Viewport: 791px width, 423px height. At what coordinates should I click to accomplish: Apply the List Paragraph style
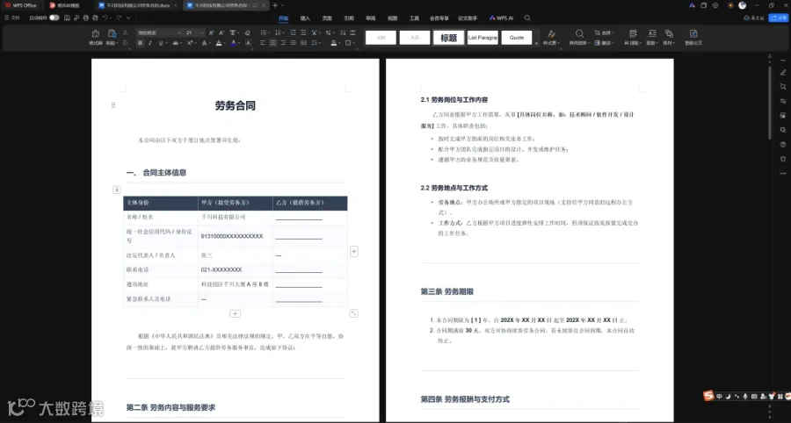pos(483,38)
